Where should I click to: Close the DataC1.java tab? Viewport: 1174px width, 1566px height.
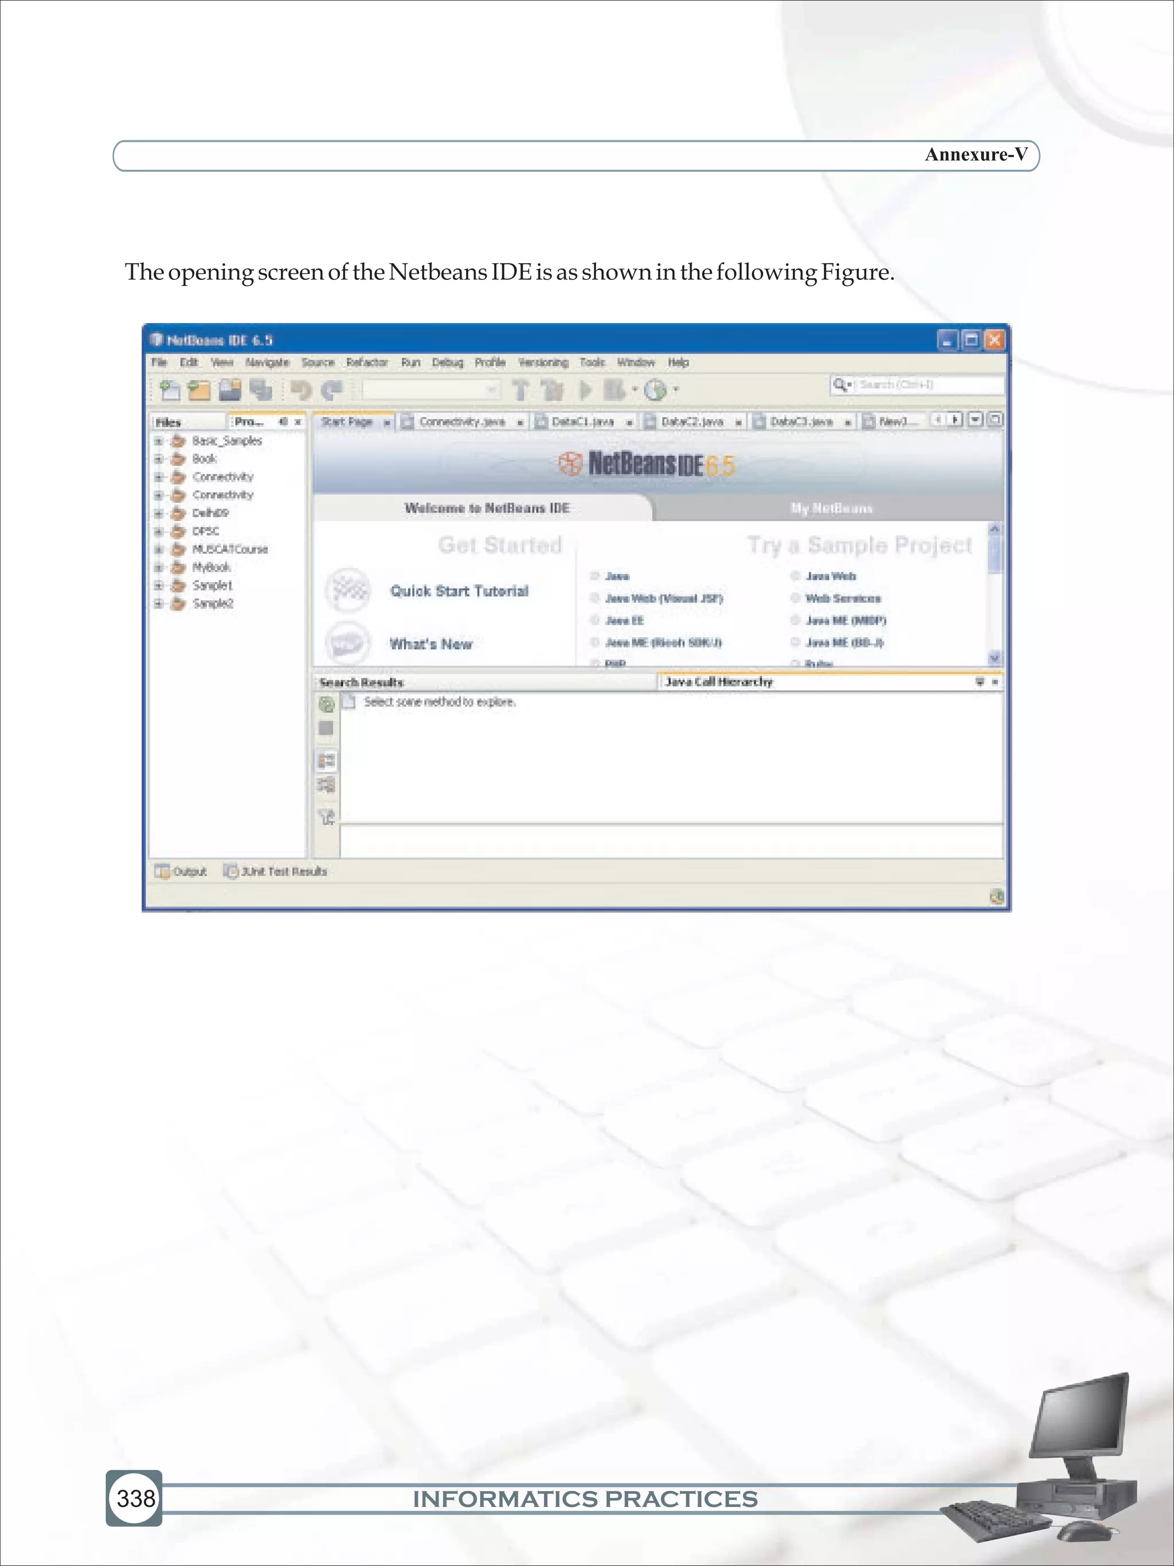pyautogui.click(x=629, y=423)
